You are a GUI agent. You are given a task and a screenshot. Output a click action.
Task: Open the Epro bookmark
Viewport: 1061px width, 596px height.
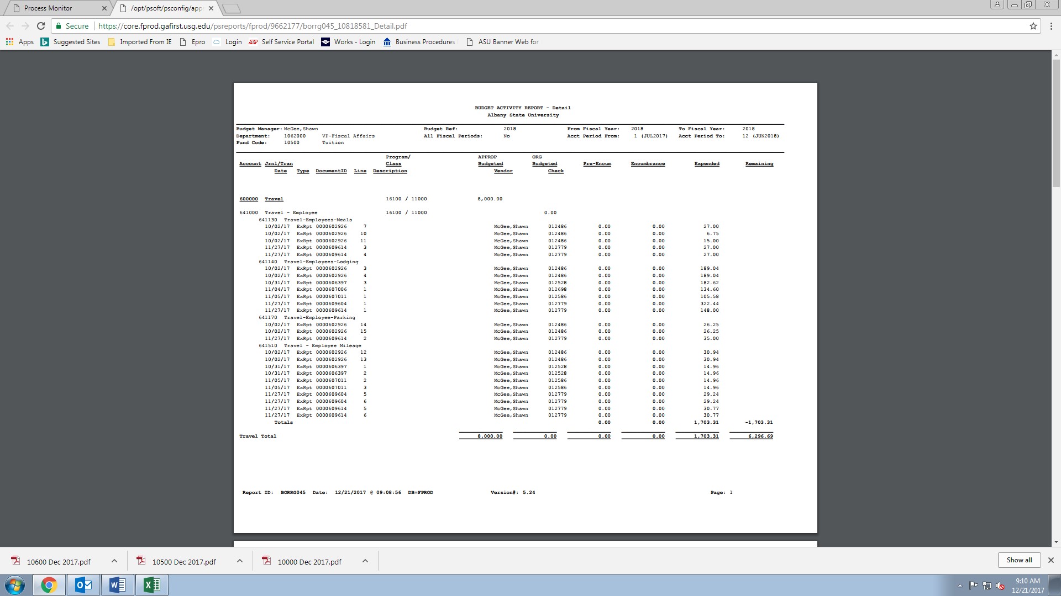192,42
